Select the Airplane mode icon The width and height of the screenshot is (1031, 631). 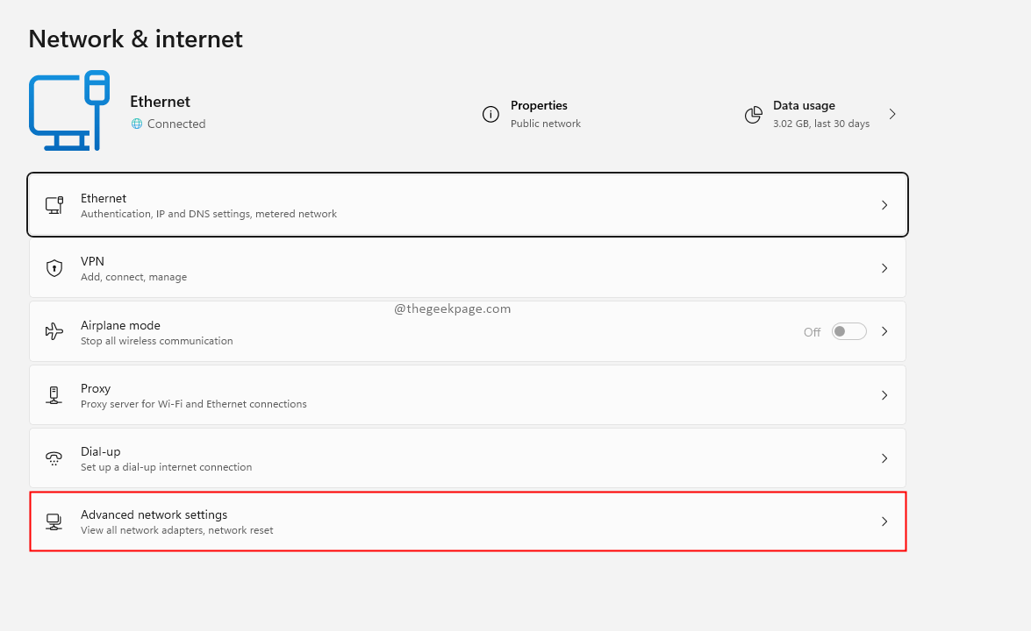pos(54,331)
